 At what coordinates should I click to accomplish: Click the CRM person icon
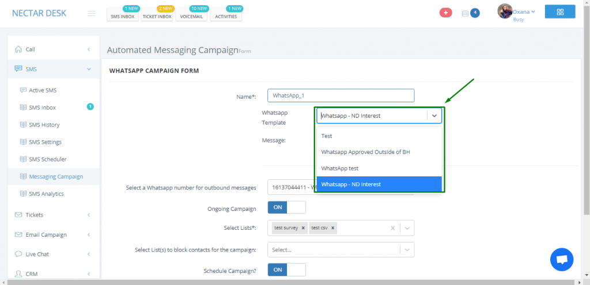[x=18, y=274]
